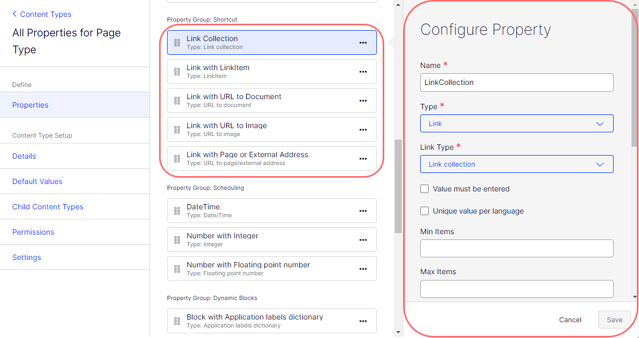Click the drag handle of Link with URL to Document
The width and height of the screenshot is (639, 338).
point(177,101)
